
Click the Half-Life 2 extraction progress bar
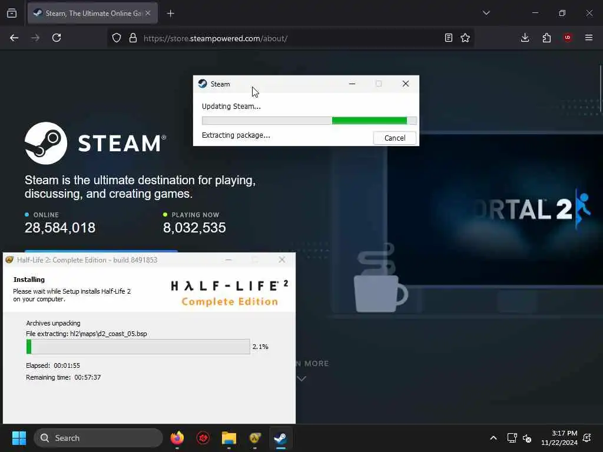pyautogui.click(x=138, y=347)
